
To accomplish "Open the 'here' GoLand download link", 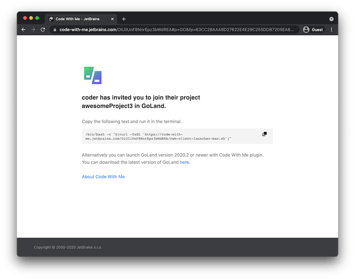I will 184,162.
